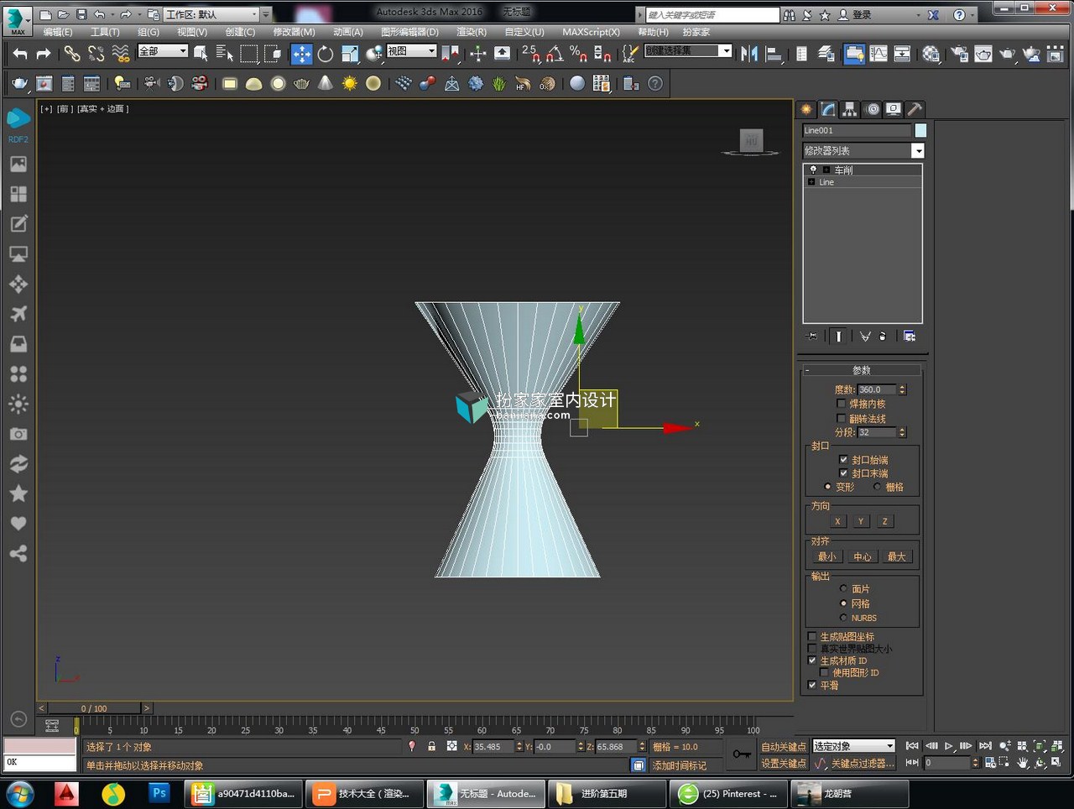Expand the Line entry in modifier stack

click(x=811, y=182)
